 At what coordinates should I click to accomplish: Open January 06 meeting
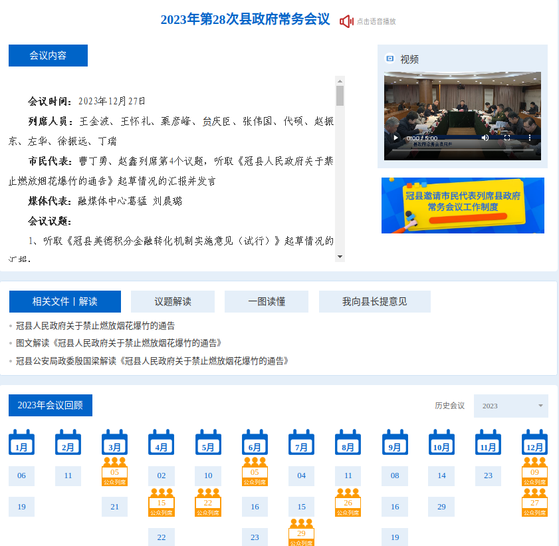coord(21,476)
